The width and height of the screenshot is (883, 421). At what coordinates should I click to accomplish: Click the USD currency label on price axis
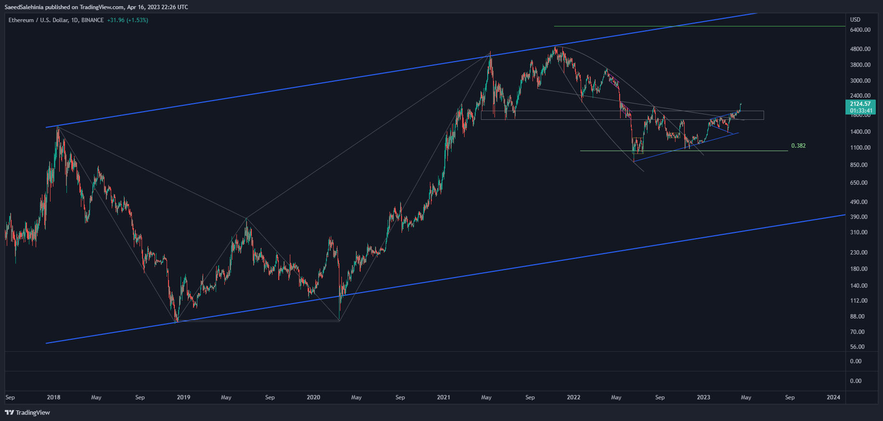[855, 20]
